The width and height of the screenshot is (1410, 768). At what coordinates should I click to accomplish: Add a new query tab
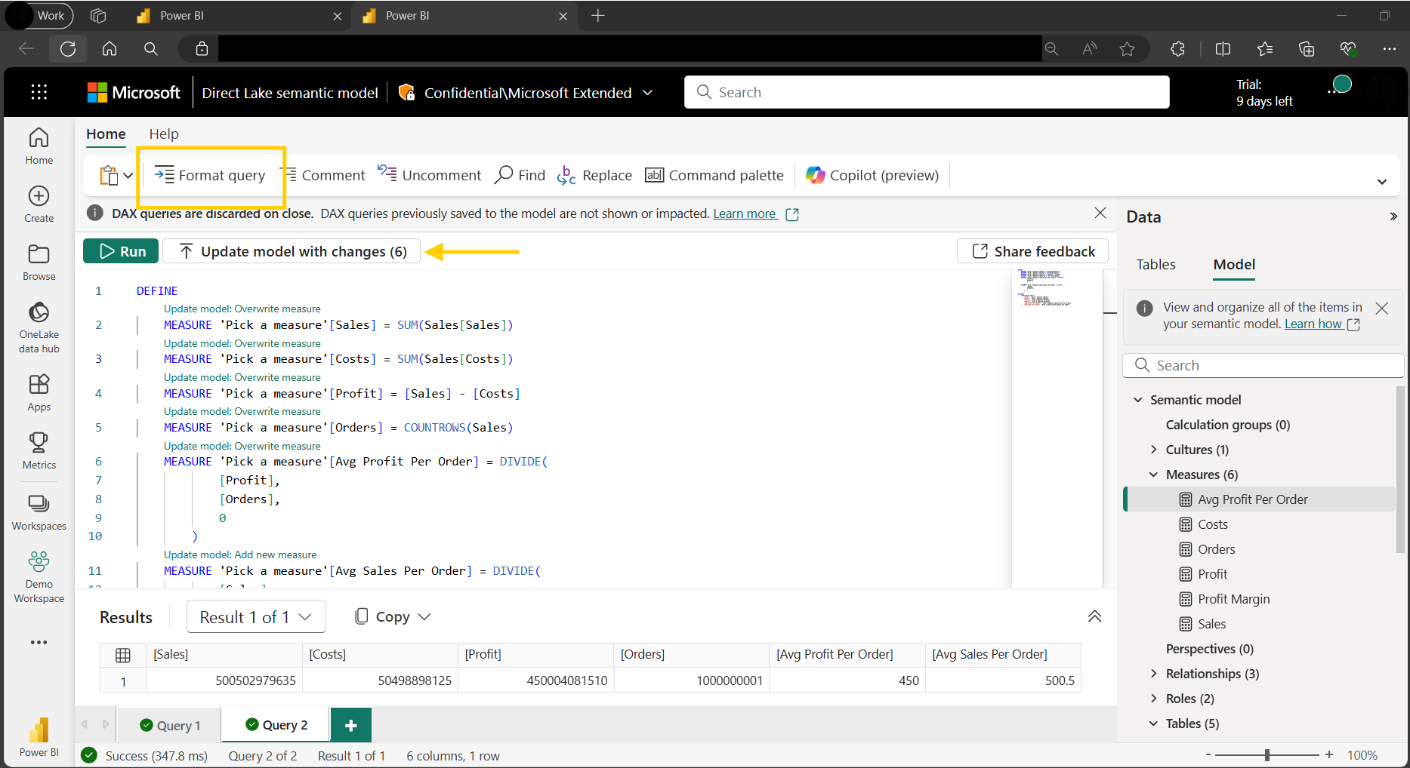351,725
